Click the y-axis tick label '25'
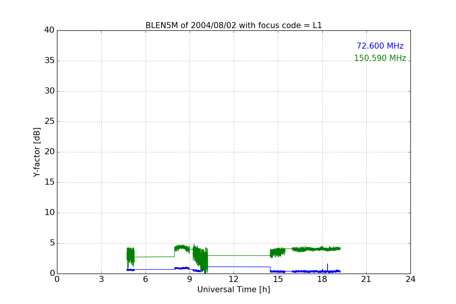The width and height of the screenshot is (456, 304). click(x=49, y=122)
